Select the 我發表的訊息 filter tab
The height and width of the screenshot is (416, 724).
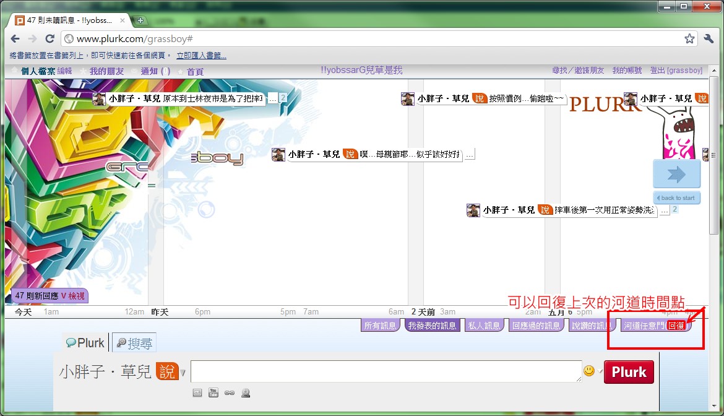432,326
